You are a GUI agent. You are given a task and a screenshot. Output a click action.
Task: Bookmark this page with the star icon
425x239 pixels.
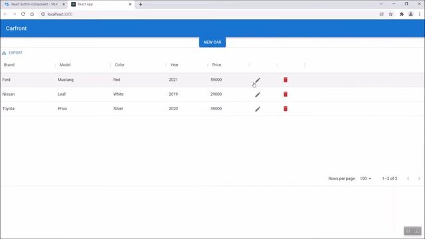click(x=390, y=14)
